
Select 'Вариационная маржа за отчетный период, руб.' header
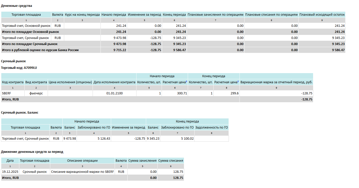(276, 82)
